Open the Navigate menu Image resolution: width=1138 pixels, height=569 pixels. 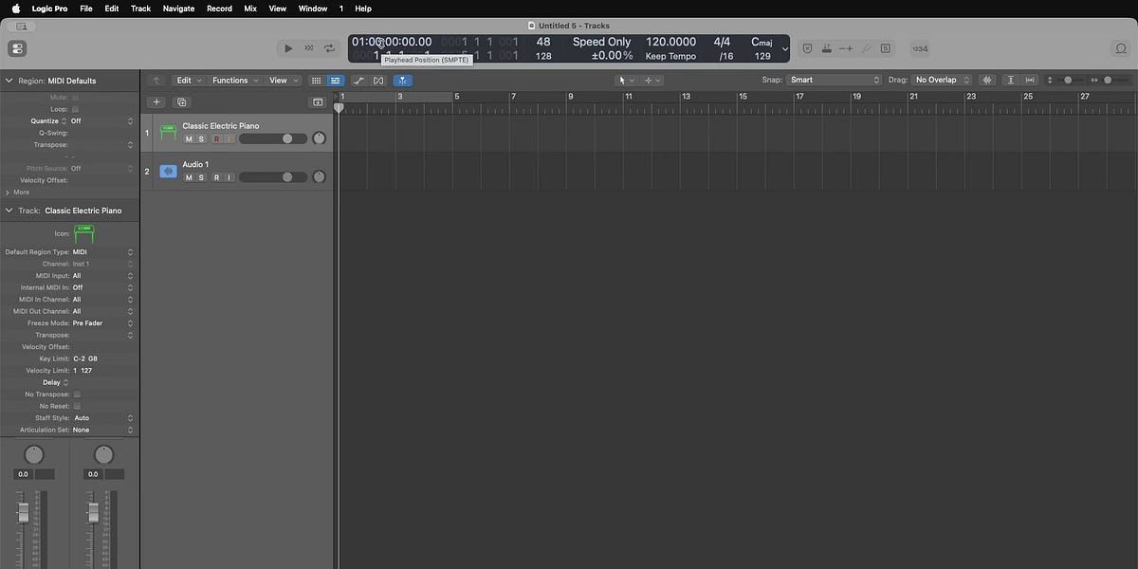[x=178, y=8]
